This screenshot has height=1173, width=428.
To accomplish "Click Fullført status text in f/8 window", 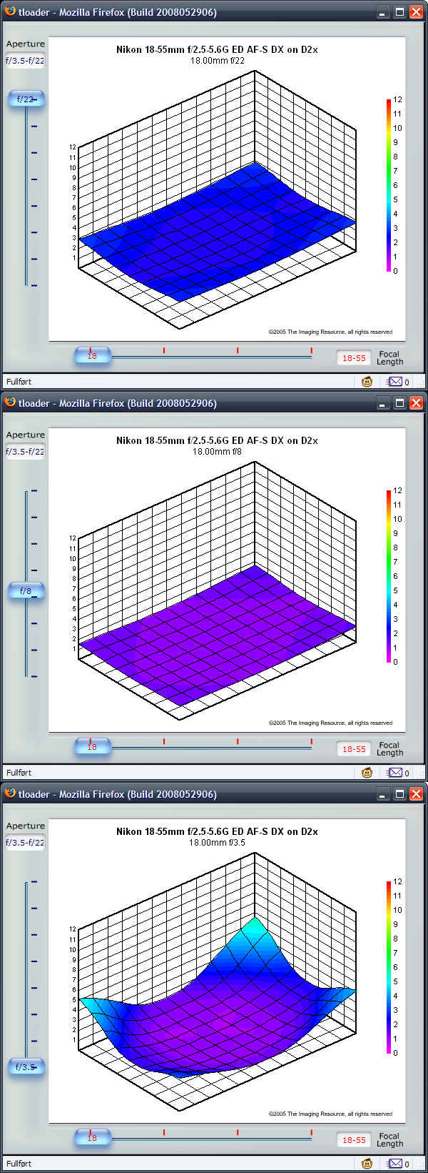I will (19, 773).
